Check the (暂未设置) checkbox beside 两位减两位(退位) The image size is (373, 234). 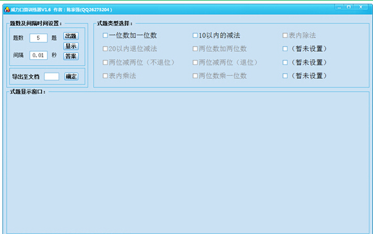point(285,62)
